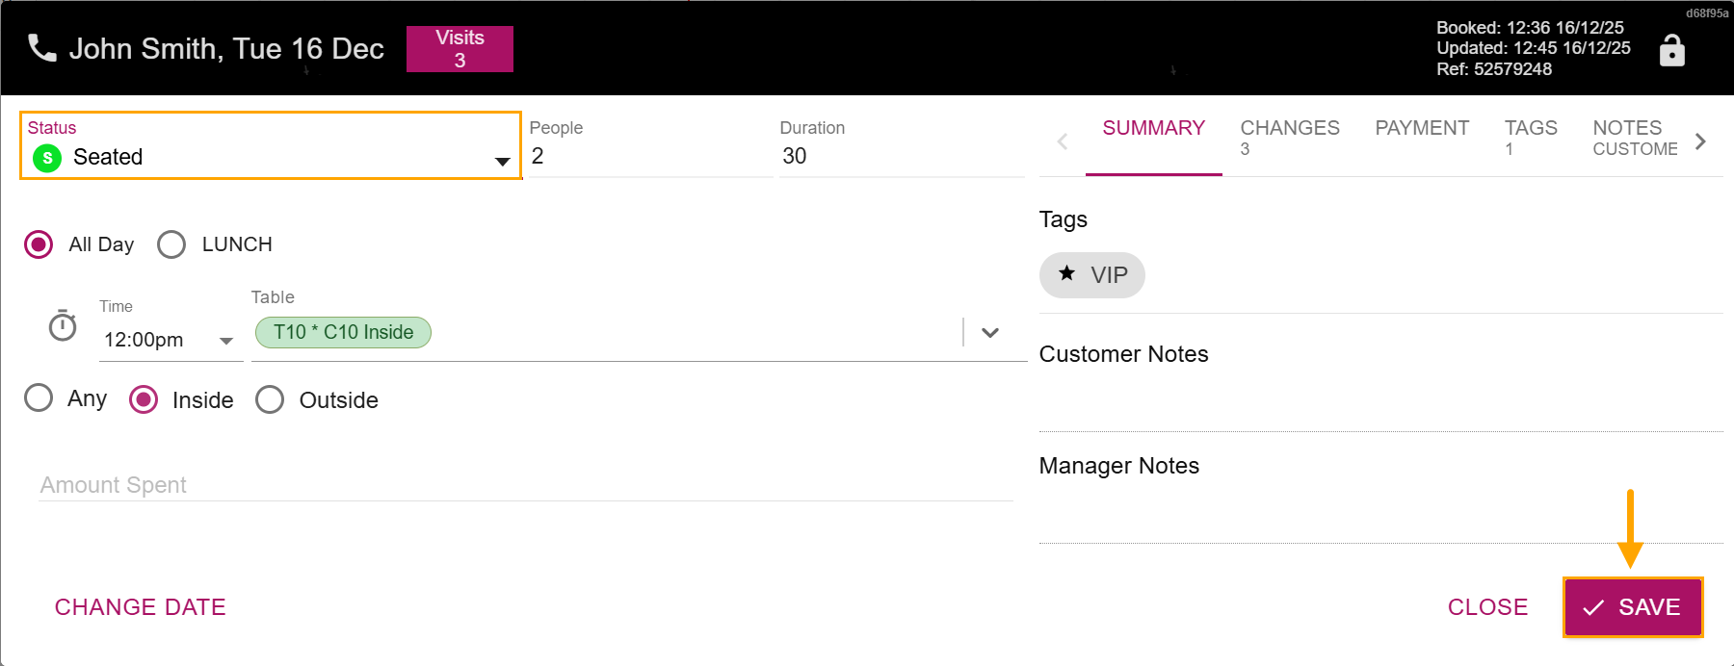Screen dimensions: 1734x666
Task: Click the CHANGE DATE link
Action: [141, 607]
